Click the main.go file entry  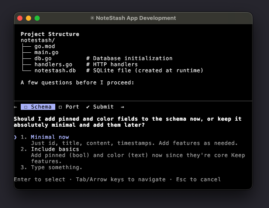pos(46,52)
